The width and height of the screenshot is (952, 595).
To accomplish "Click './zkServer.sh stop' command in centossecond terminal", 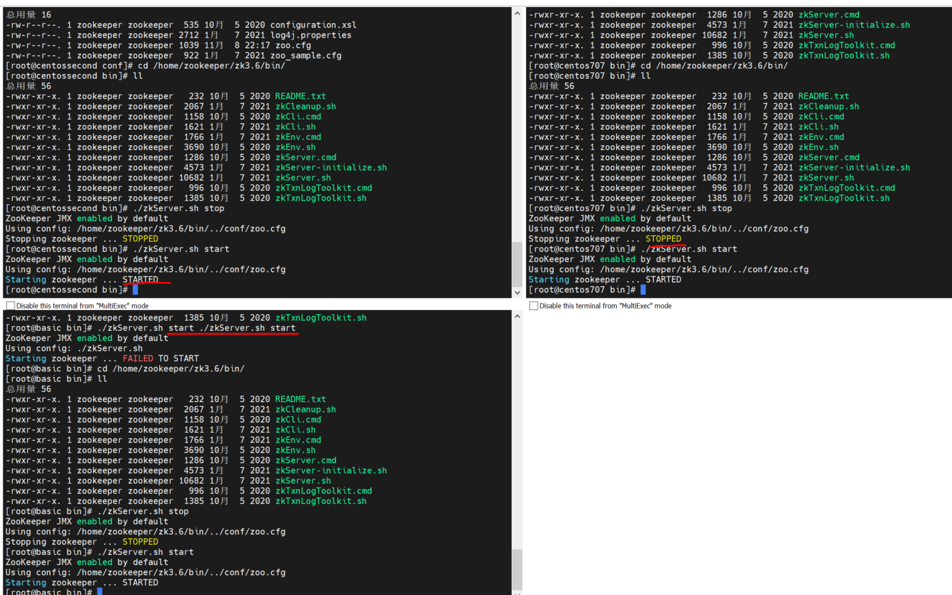I will tap(178, 208).
